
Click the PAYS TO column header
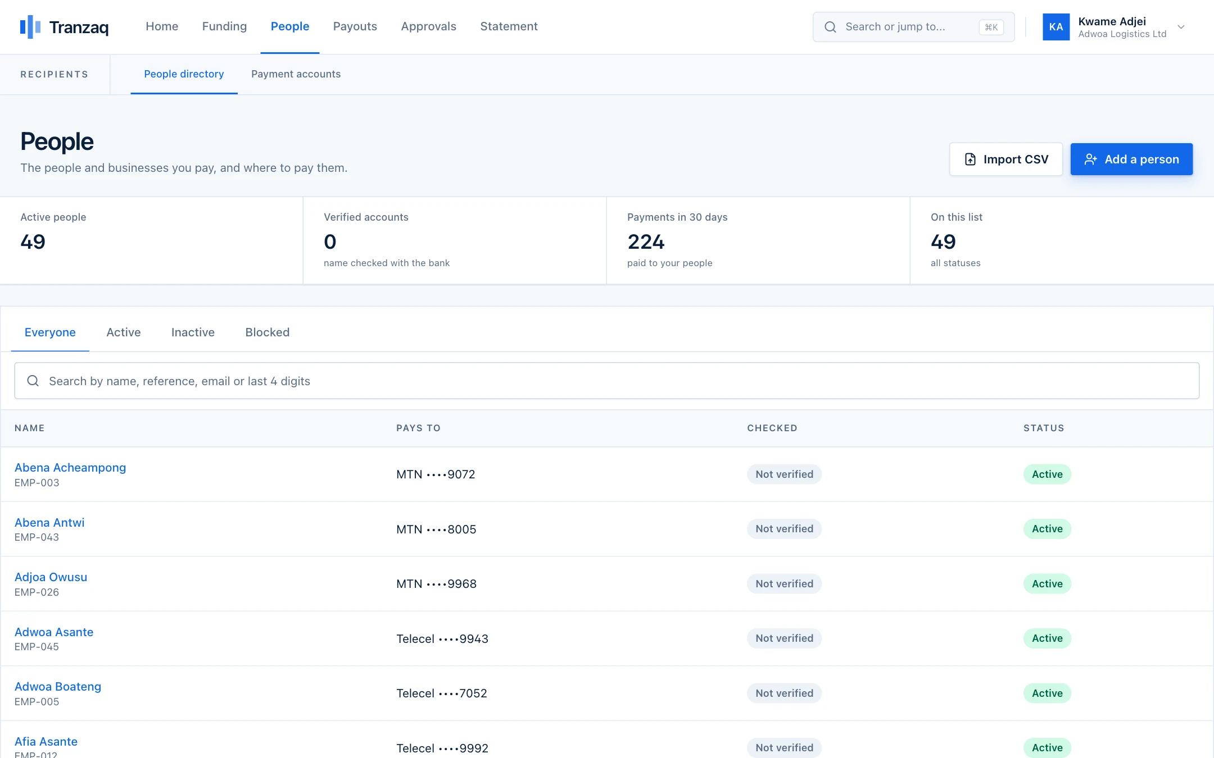point(418,428)
